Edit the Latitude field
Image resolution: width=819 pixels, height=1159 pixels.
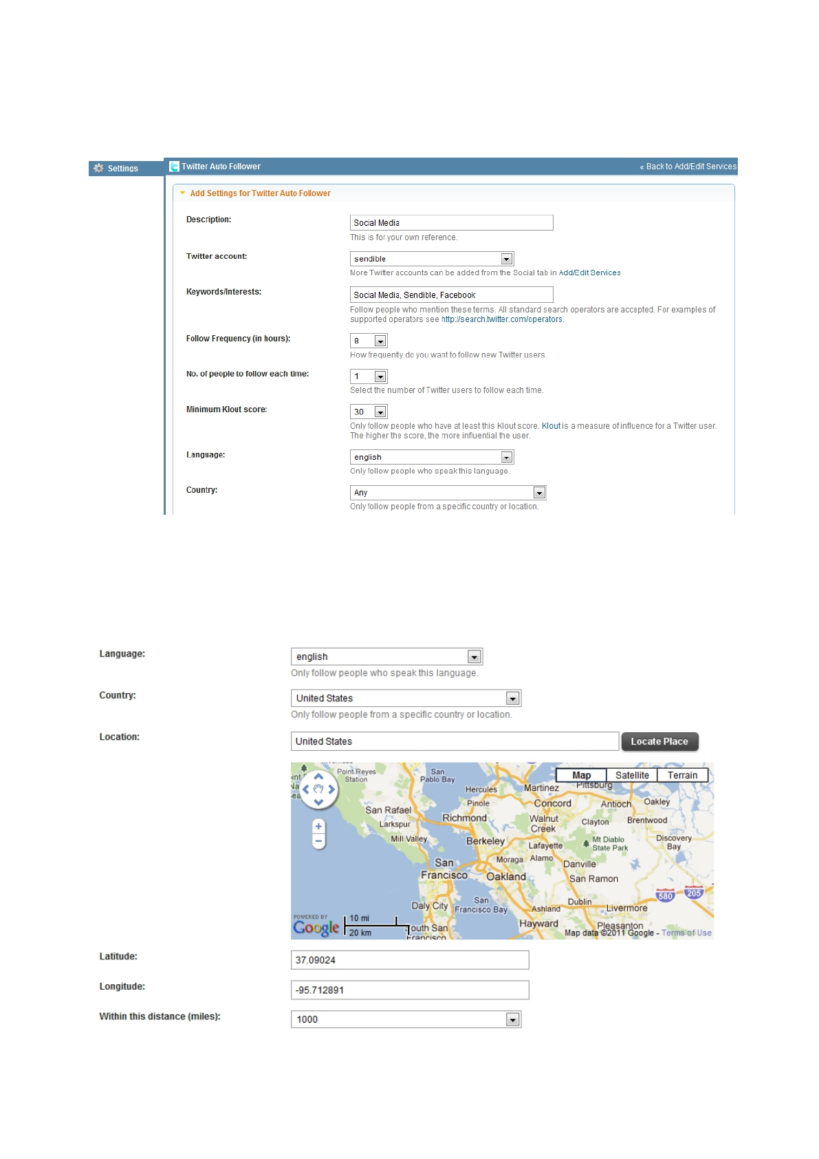click(x=410, y=960)
